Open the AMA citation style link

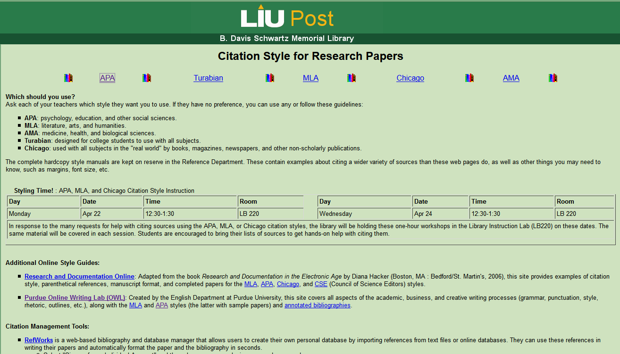tap(511, 78)
